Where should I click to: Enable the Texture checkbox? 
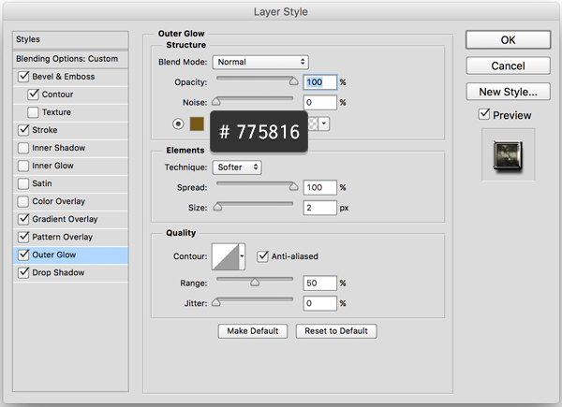[35, 112]
